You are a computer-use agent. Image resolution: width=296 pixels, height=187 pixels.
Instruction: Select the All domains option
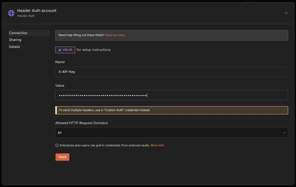(x=60, y=133)
